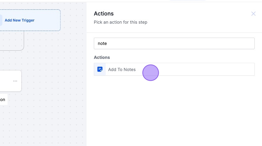Screen dimensions: 262x146
Task: Click the partially visible "on" button
Action: 3,100
